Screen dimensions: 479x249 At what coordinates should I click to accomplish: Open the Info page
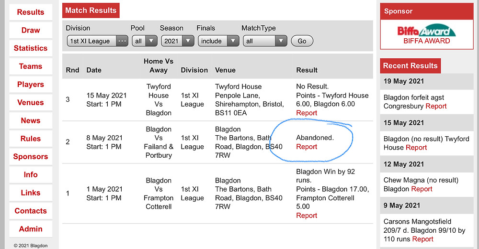(x=31, y=174)
